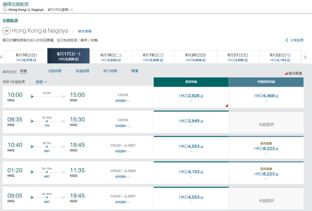The image size is (312, 211).
Task: Expand flight details for CX536
Action: pos(123,101)
